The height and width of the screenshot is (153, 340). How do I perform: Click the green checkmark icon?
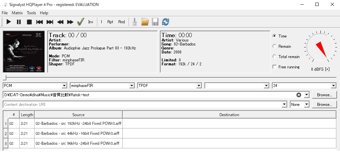(x=80, y=22)
